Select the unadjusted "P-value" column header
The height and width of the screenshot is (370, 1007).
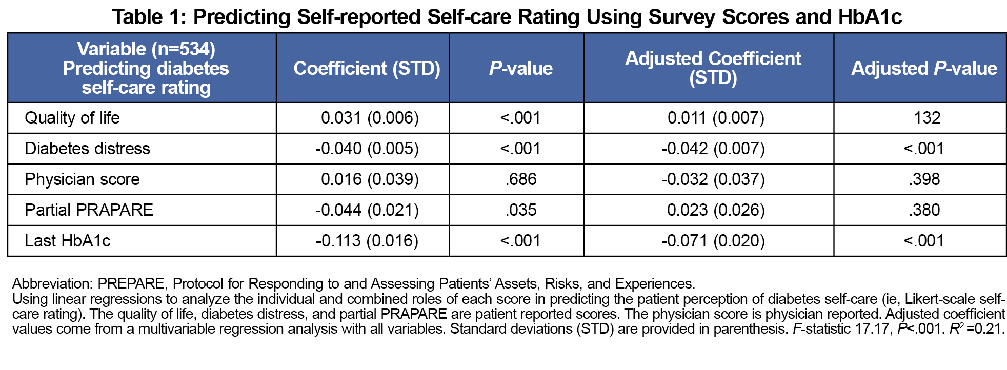[x=520, y=68]
